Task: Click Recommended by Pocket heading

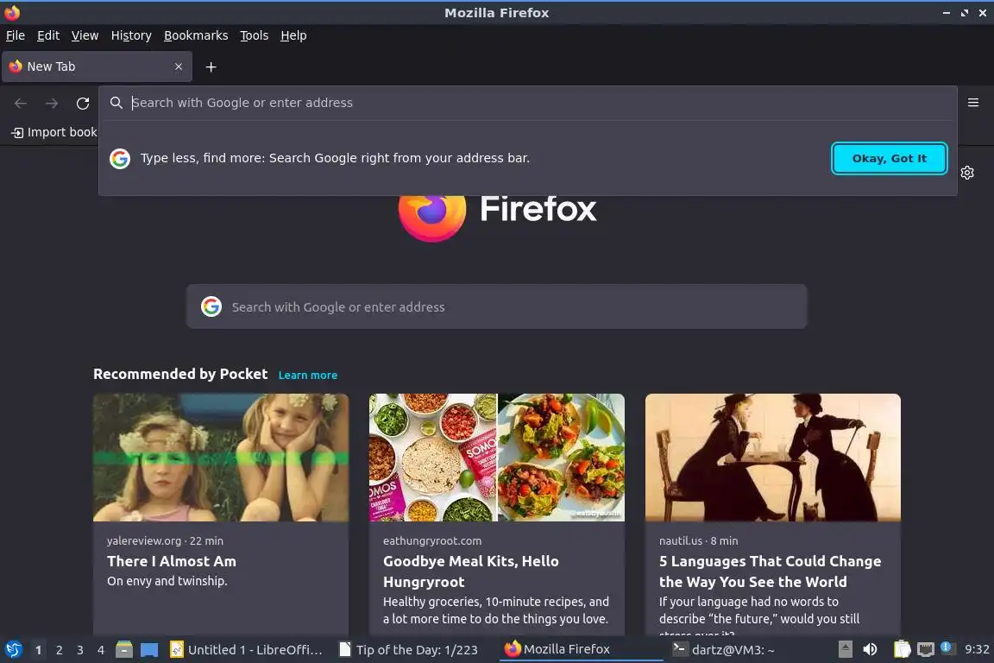Action: pos(180,375)
